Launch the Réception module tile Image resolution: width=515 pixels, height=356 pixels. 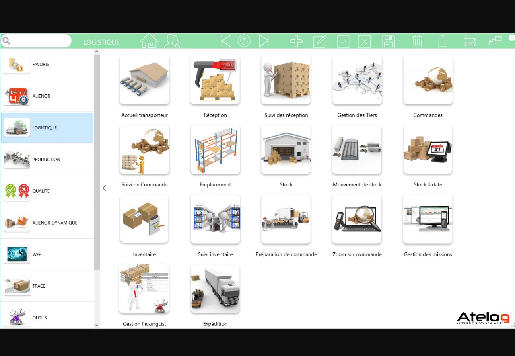[x=215, y=80]
